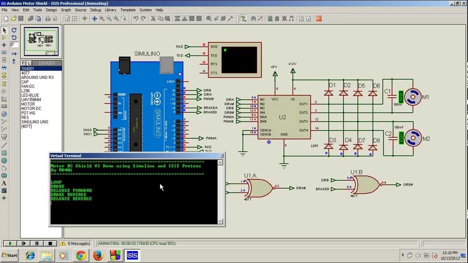This screenshot has height=263, width=468.
Task: Click the Zoom to All icon
Action: pyautogui.click(x=116, y=19)
